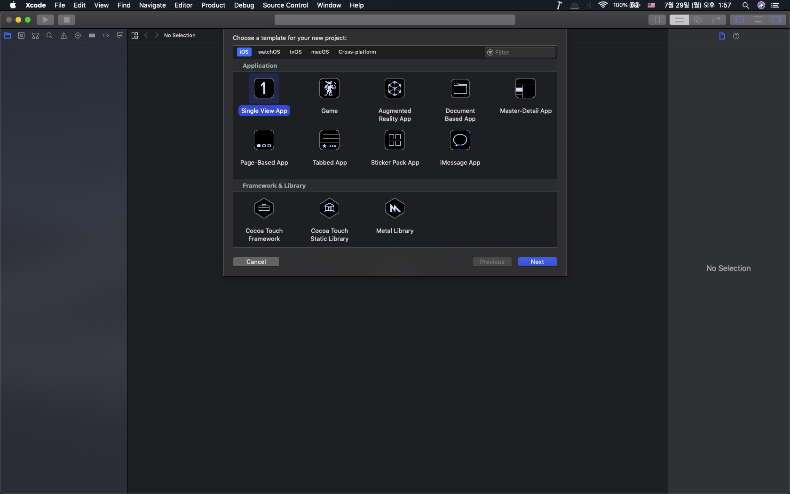This screenshot has width=790, height=494.
Task: Open the Siri icon in menu bar
Action: tap(761, 5)
